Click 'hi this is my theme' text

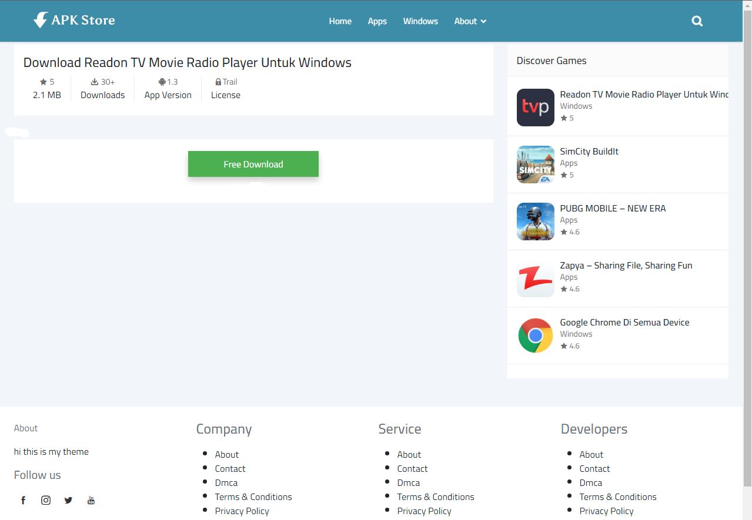(52, 452)
